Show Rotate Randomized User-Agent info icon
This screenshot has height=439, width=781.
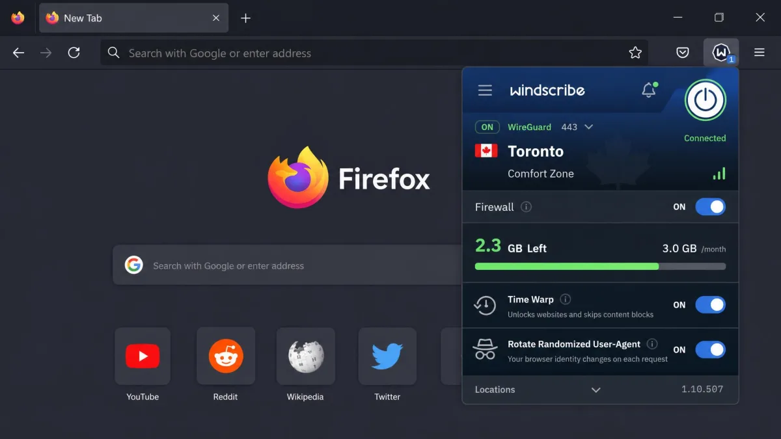[652, 344]
